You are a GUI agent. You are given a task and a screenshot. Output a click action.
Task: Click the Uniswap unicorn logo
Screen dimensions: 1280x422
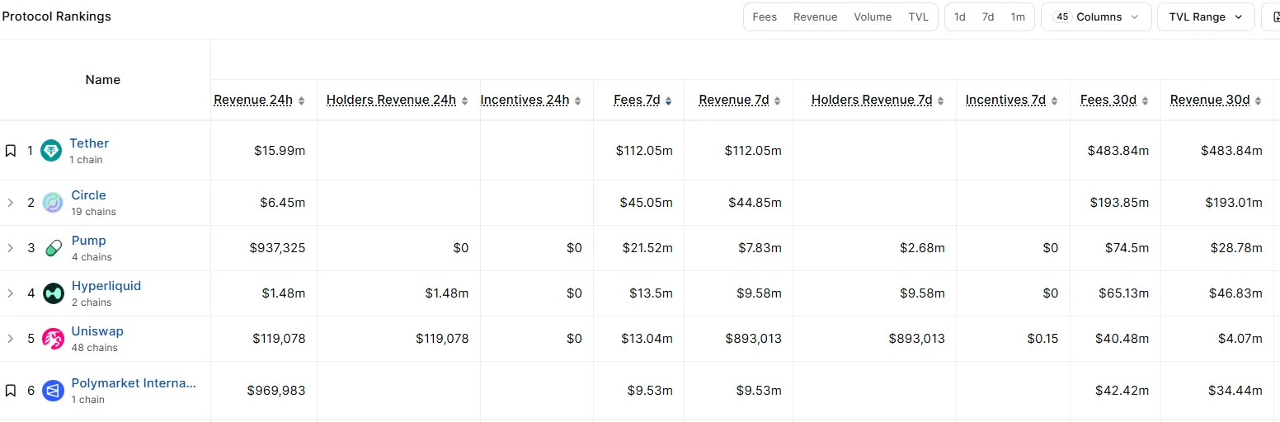tap(53, 339)
